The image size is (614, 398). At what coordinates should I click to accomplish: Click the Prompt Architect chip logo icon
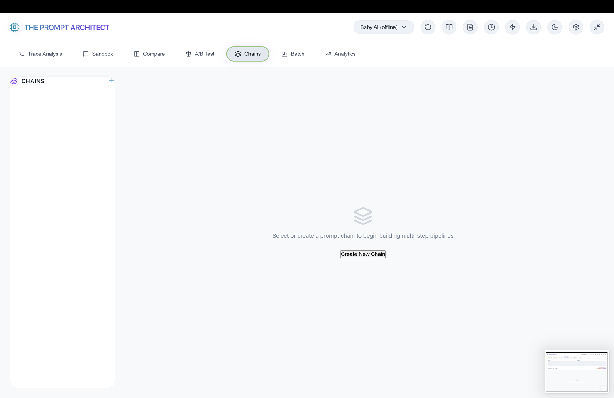(14, 27)
